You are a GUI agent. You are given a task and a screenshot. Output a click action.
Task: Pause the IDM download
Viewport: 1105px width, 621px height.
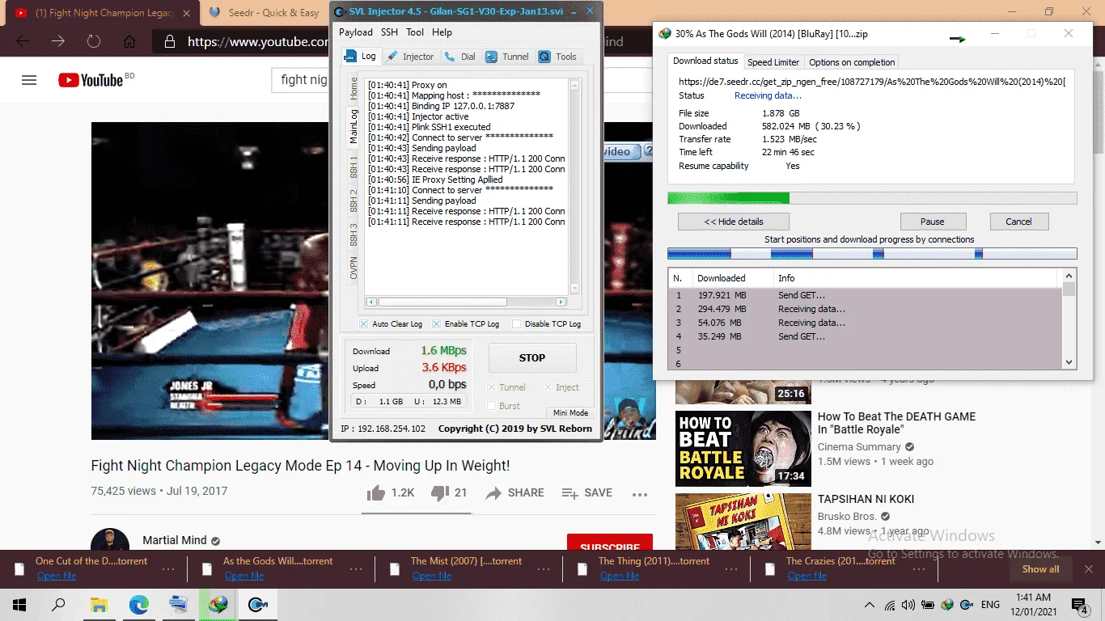click(x=933, y=222)
